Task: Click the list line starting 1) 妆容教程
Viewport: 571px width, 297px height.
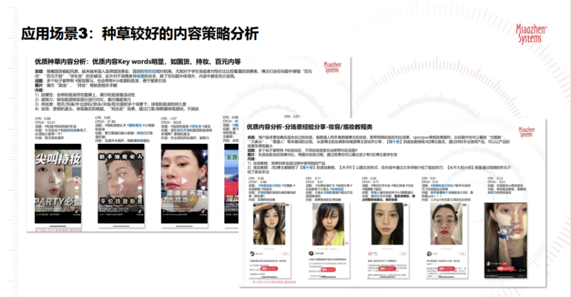Action: coord(287,163)
